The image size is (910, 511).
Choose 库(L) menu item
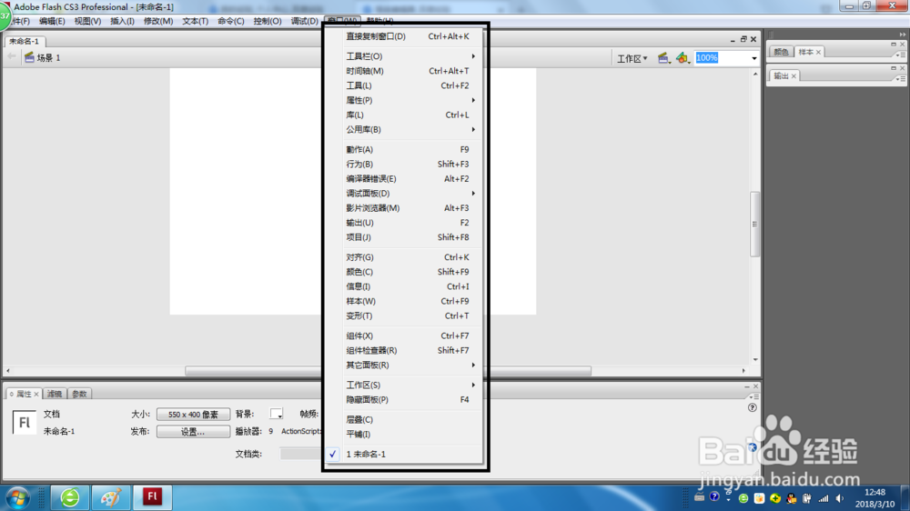point(404,115)
